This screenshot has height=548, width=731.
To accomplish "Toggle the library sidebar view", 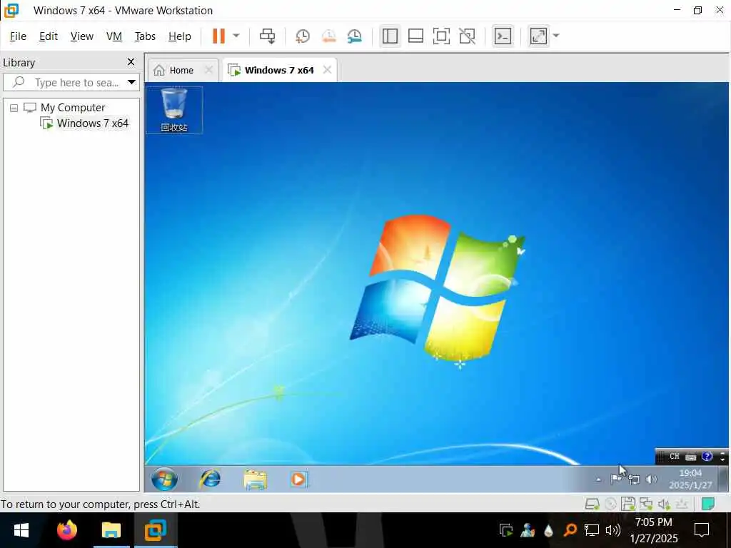I will click(x=390, y=36).
